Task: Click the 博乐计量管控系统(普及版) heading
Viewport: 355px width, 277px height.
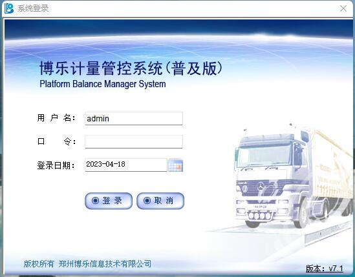Action: pos(131,68)
